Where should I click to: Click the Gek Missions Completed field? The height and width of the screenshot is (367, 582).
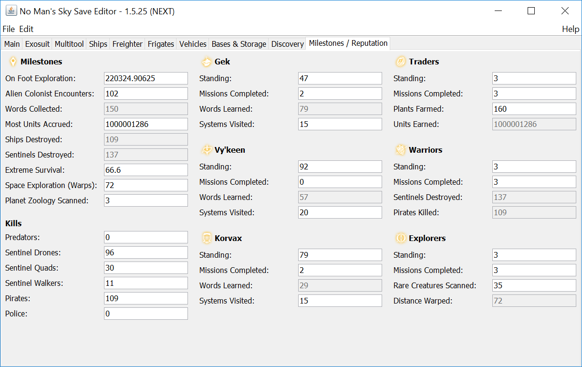click(340, 94)
